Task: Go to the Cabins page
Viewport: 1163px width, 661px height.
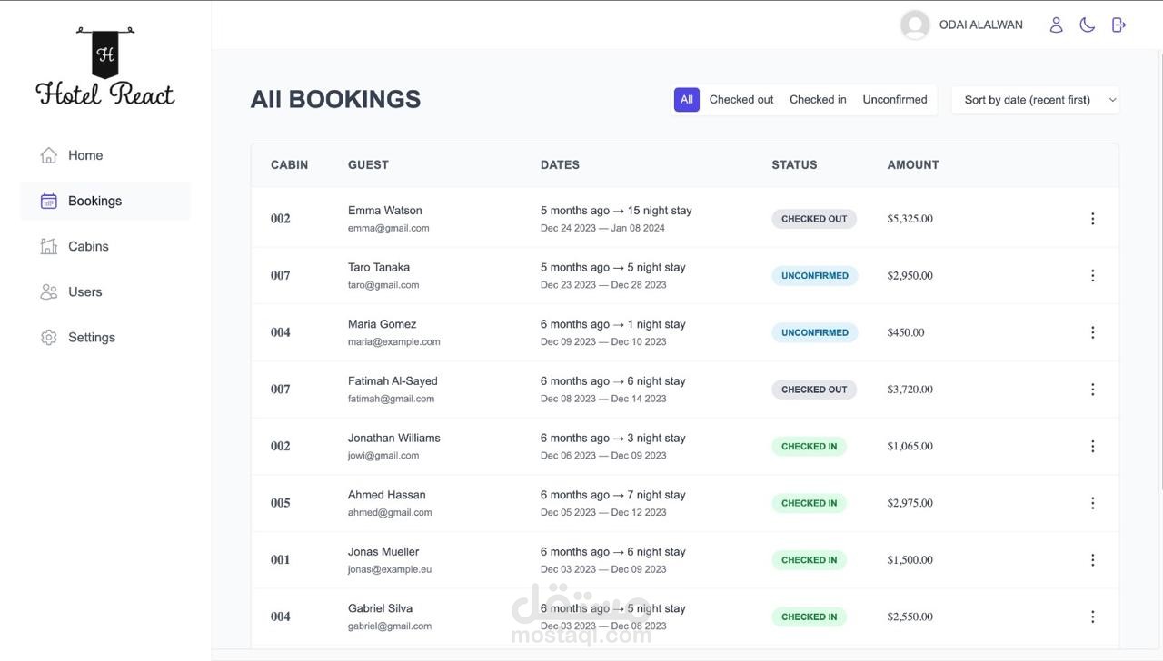Action: [88, 246]
